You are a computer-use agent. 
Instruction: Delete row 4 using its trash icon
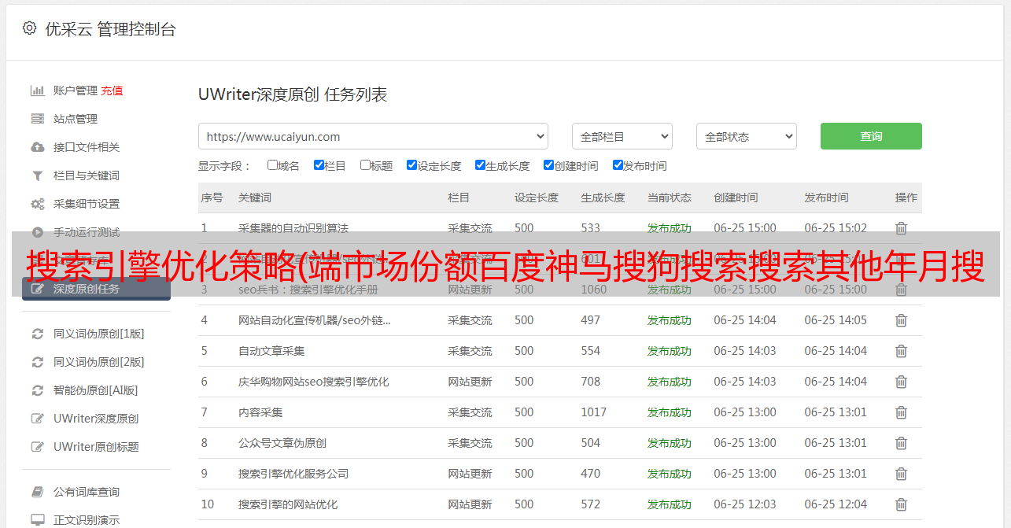[901, 320]
